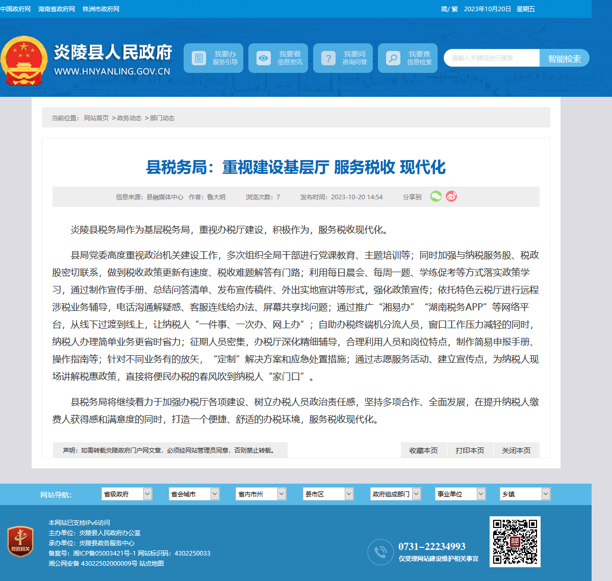
Task: Click the 打印本页 button
Action: 470,451
